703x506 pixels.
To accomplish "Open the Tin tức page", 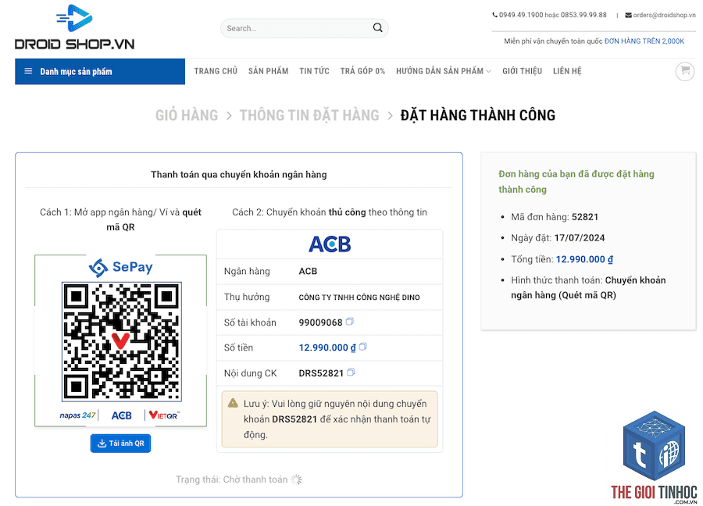I will [314, 71].
